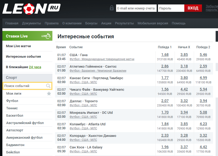Open МЛС league link under Сан Хосе

pyautogui.click(x=83, y=152)
